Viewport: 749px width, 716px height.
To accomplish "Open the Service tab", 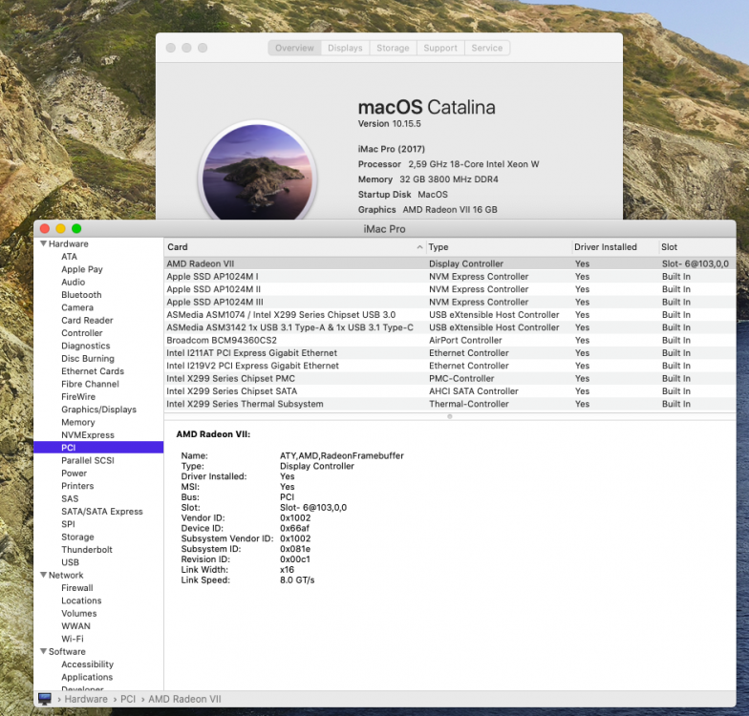I will (487, 48).
